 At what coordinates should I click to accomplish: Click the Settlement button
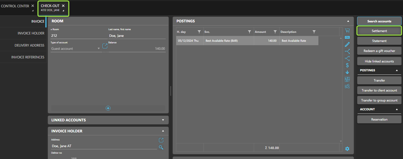click(x=379, y=31)
